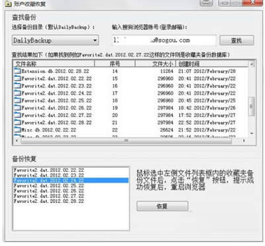Open the DailyBackup directory dropdown

55,40
